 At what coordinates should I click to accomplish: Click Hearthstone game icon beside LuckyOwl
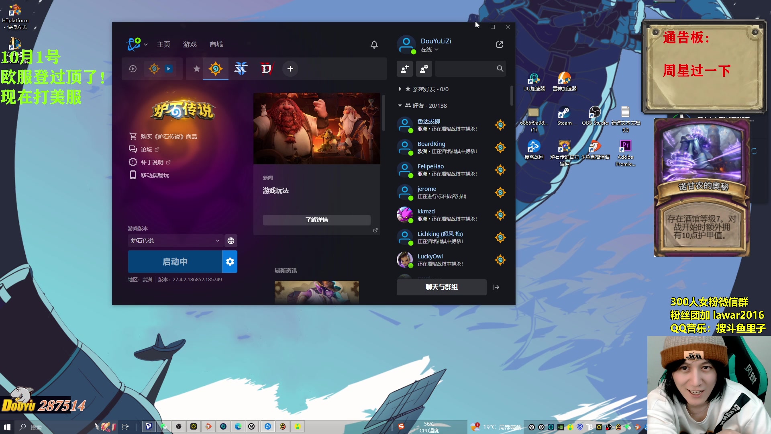(500, 260)
